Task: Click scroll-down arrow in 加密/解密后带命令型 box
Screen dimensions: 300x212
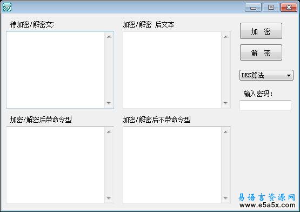Action: point(109,198)
